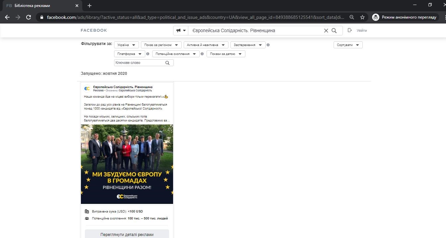
Task: Click the incognito mode icon
Action: [376, 17]
